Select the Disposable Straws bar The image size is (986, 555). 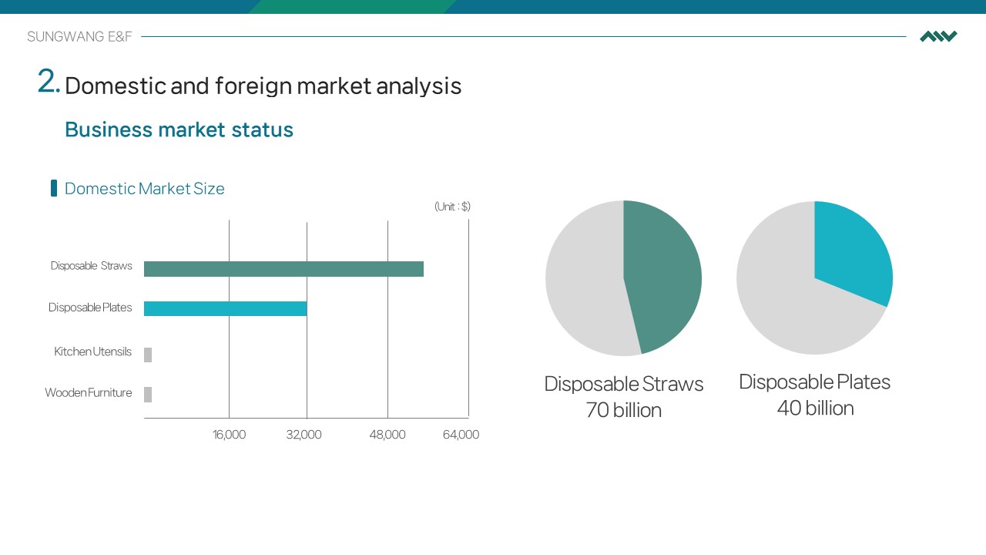283,269
